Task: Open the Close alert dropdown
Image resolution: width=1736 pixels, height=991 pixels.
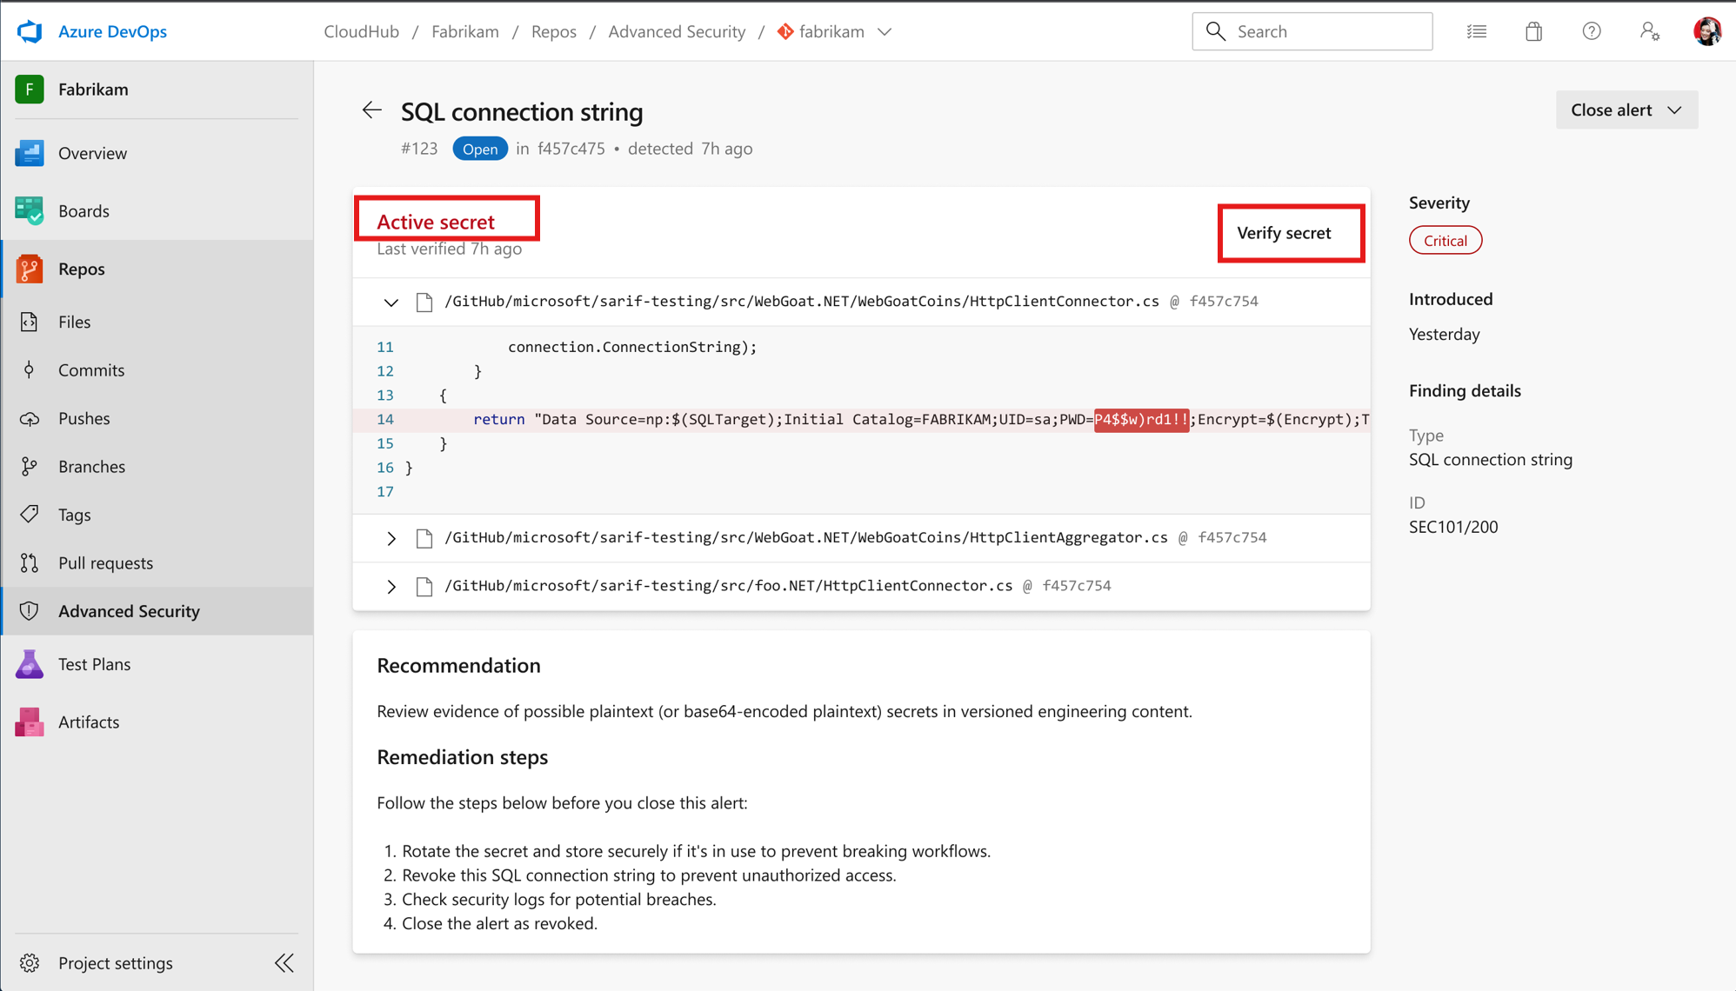Action: tap(1626, 110)
